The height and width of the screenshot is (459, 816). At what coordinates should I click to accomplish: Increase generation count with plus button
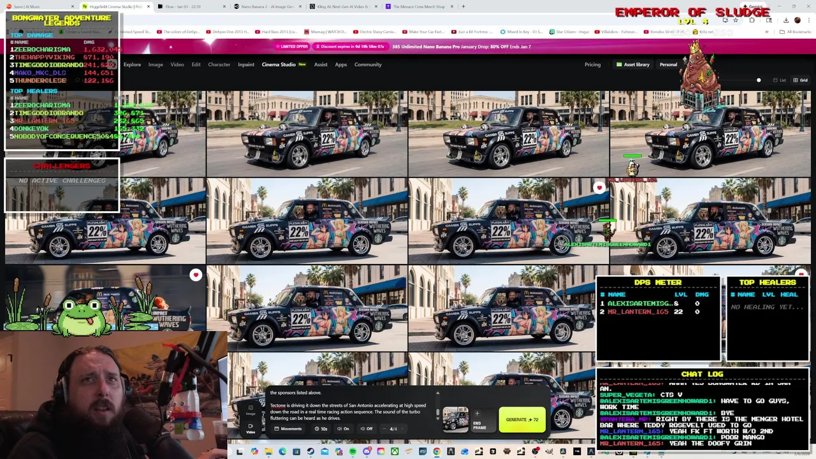402,428
